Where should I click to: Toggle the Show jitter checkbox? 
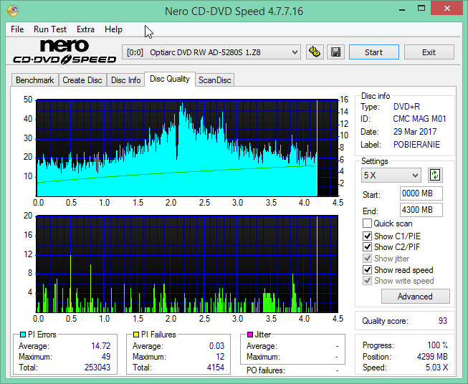coord(367,259)
